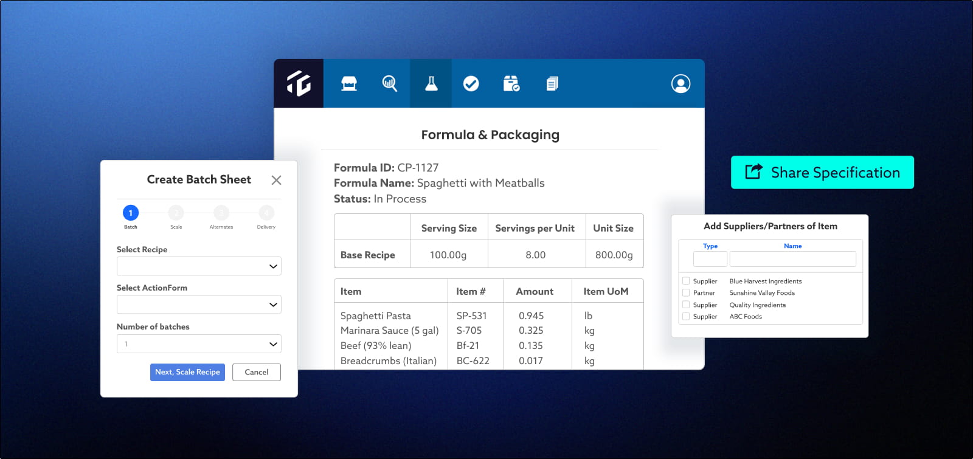Screen dimensions: 973x459
Task: Click the Next, Scale Recipe button
Action: pos(187,372)
